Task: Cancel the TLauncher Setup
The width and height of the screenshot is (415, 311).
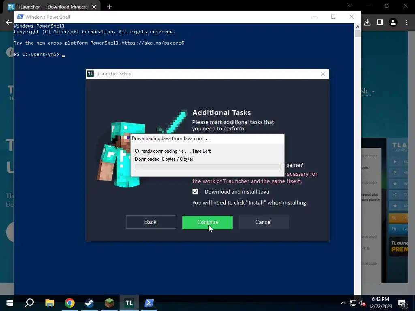Action: pyautogui.click(x=263, y=222)
